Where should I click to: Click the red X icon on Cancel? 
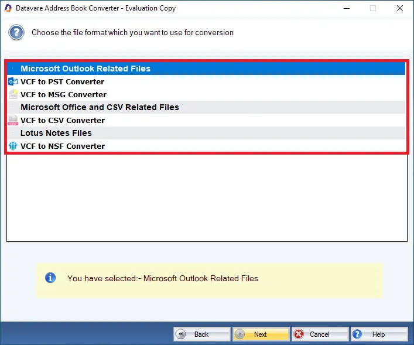click(299, 334)
